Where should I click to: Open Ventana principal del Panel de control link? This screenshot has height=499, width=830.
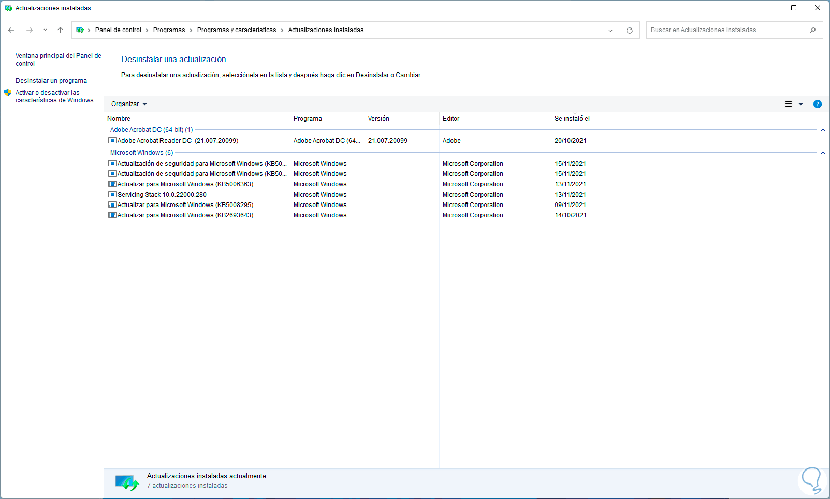click(59, 60)
